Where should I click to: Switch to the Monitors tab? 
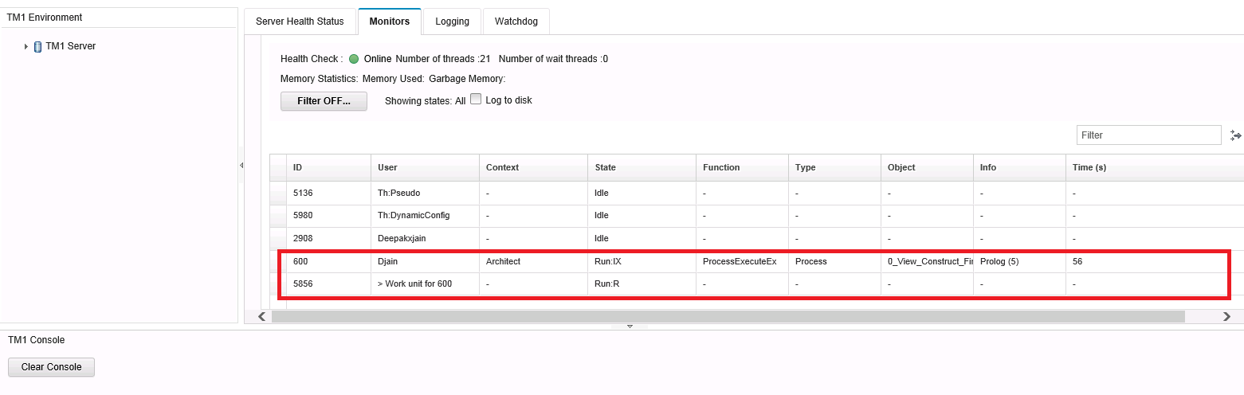390,22
